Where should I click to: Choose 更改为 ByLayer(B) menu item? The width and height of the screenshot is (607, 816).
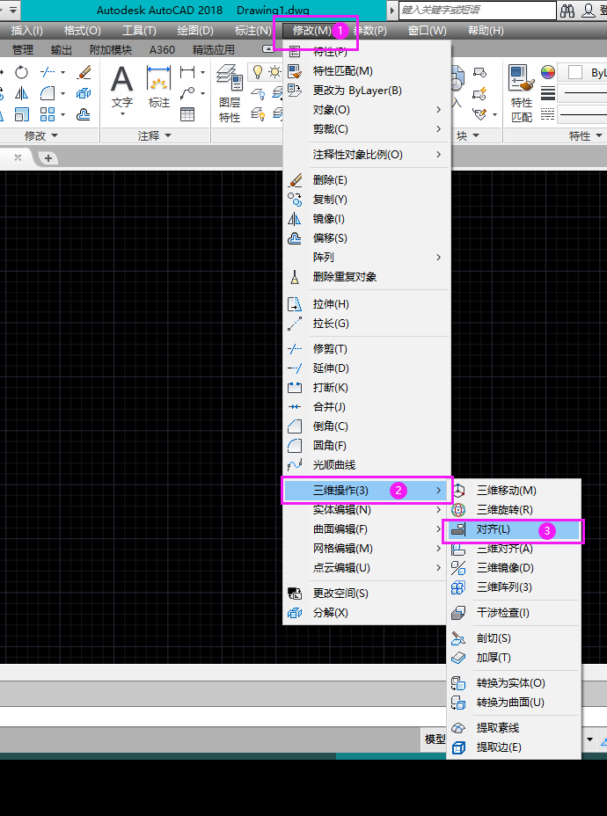[367, 91]
